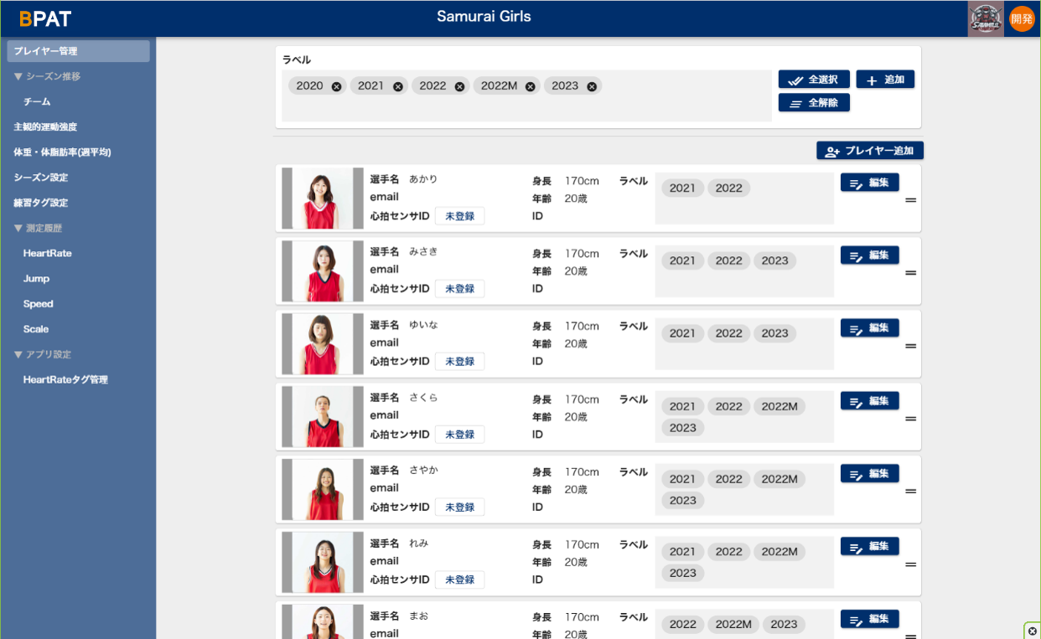Go to シーズン設定 page
1041x639 pixels.
(41, 178)
